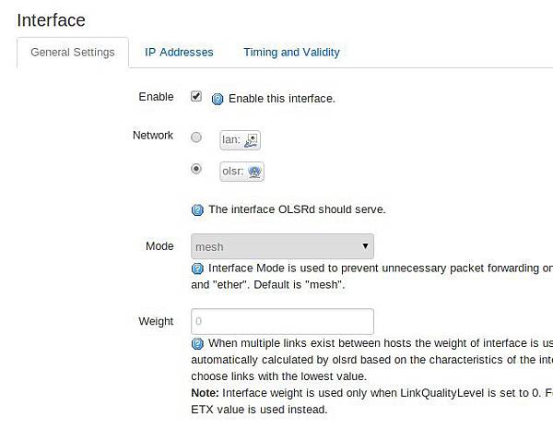Click help icon beside 'Enable this interface'
Viewport: 553px width, 429px height.
click(218, 99)
